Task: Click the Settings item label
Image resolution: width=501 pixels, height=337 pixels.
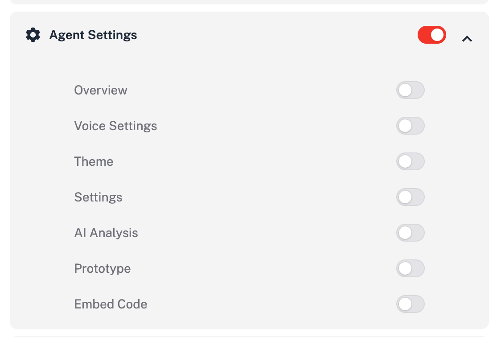Action: point(98,197)
